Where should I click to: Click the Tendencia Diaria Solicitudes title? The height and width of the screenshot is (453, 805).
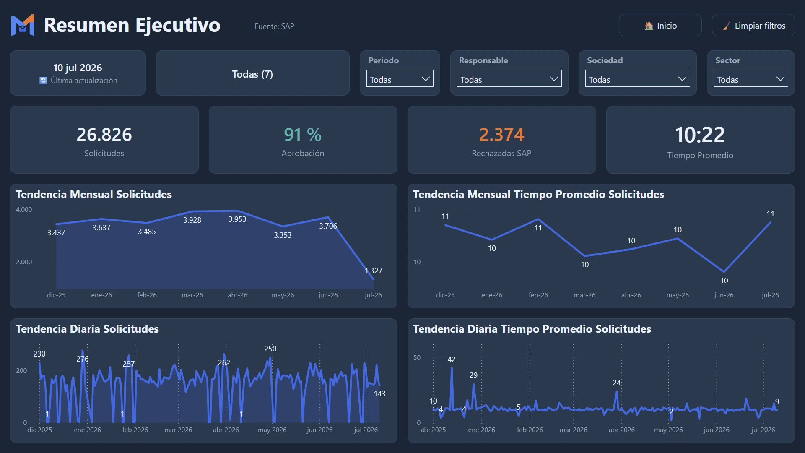[87, 329]
